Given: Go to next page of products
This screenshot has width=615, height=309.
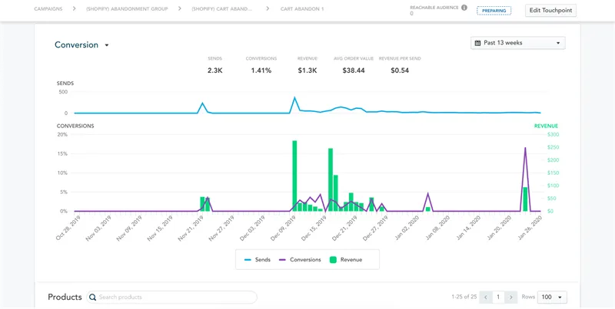Looking at the screenshot, I should pos(510,297).
